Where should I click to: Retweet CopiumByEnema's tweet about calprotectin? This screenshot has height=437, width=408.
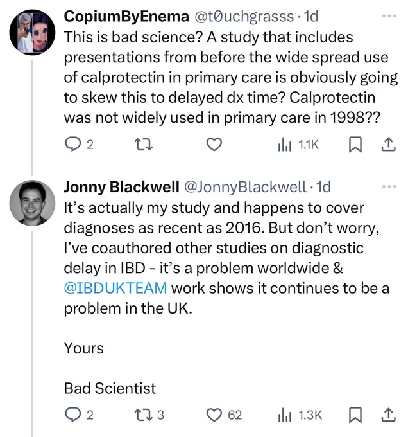[x=143, y=145]
